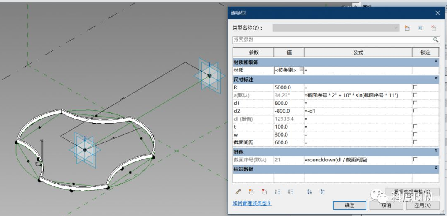Click the d1 value cell 800.0
The height and width of the screenshot is (216, 447).
coord(289,102)
